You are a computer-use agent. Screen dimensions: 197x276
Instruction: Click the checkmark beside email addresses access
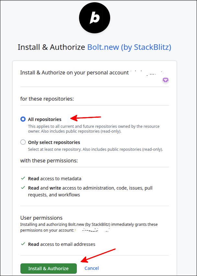(23, 244)
